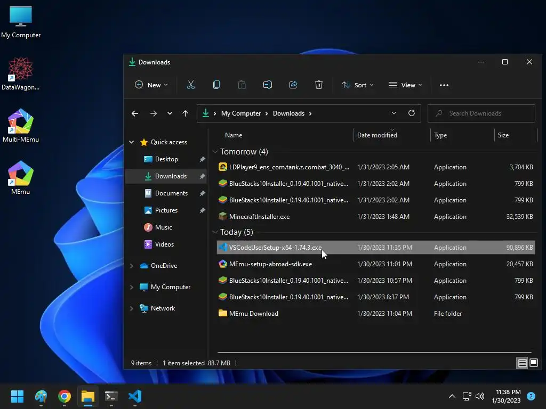Click the Cut scissors icon in toolbar
The image size is (546, 409).
190,85
